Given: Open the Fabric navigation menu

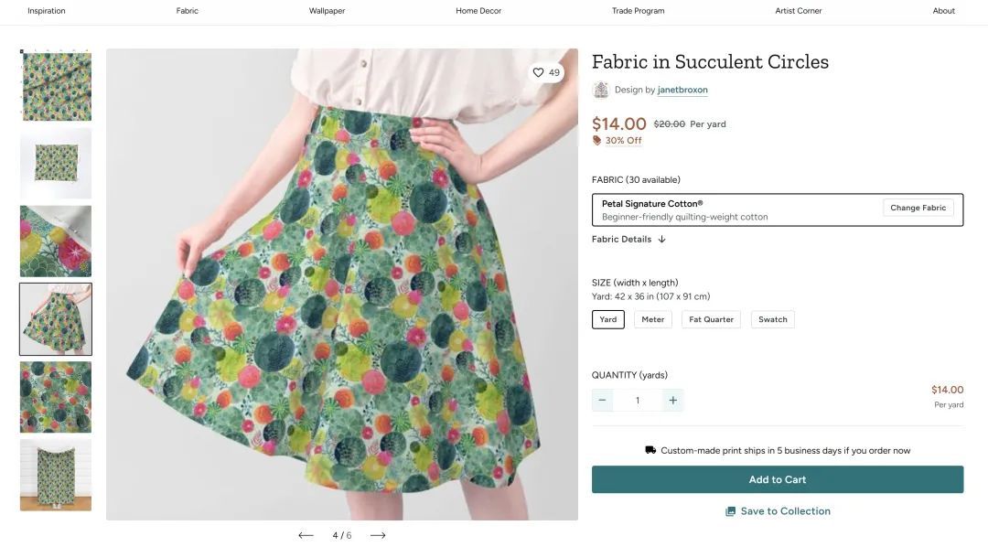Looking at the screenshot, I should [188, 11].
